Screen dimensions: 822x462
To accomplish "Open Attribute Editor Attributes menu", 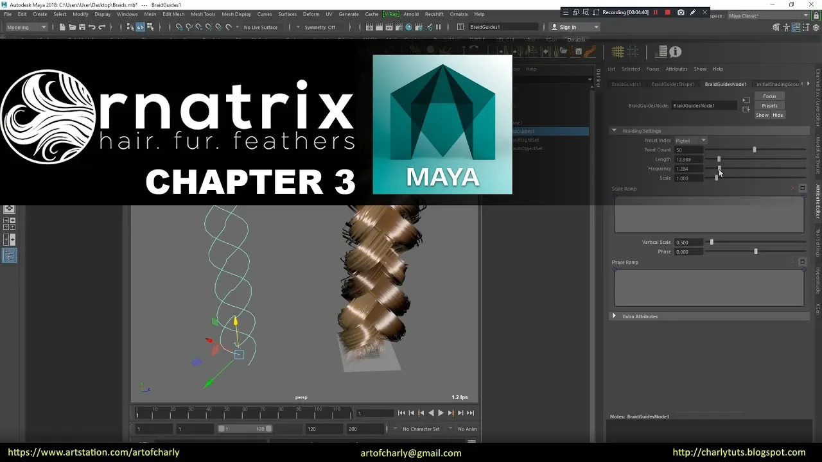I will (676, 69).
